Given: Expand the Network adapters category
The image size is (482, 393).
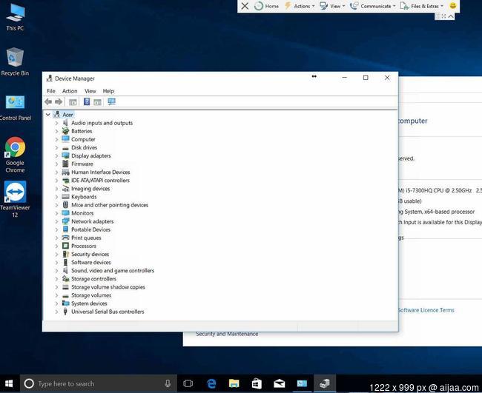Looking at the screenshot, I should [x=56, y=221].
